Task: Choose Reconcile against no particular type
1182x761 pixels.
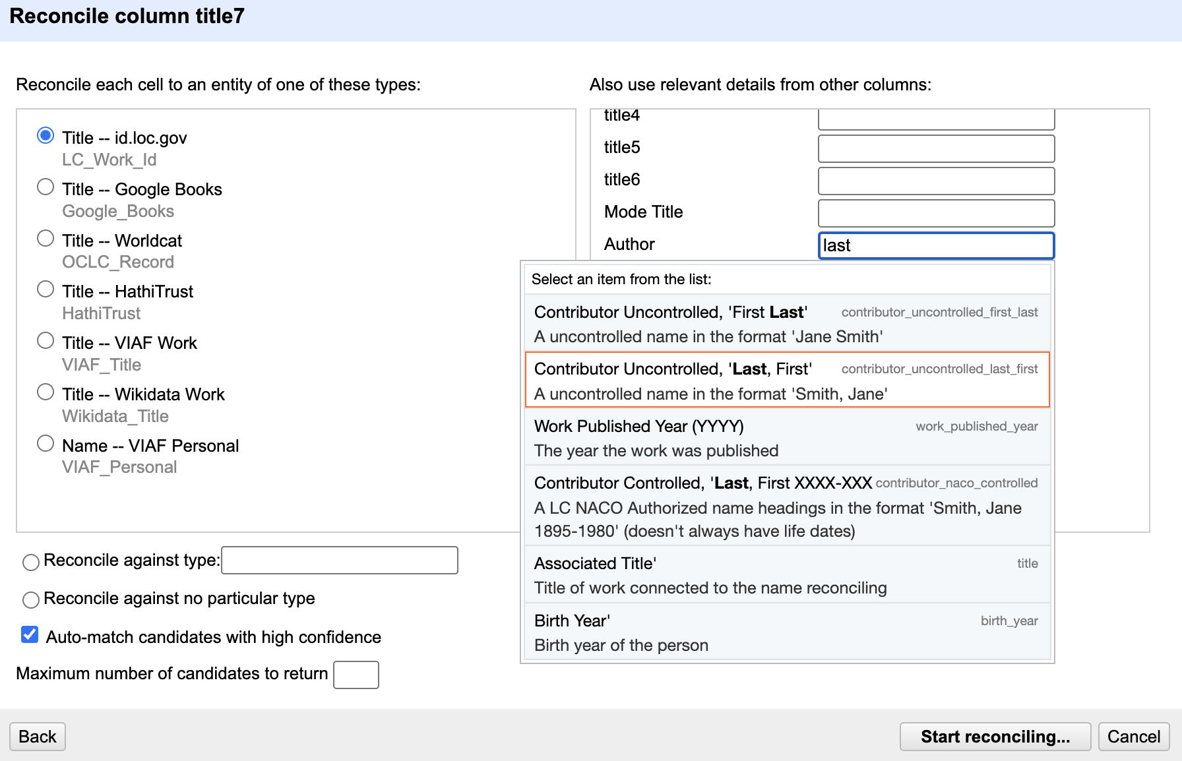Action: (x=31, y=600)
